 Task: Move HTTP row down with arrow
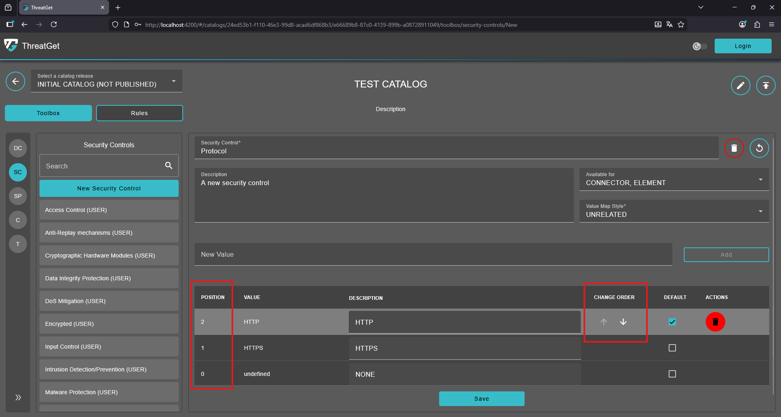click(x=623, y=322)
